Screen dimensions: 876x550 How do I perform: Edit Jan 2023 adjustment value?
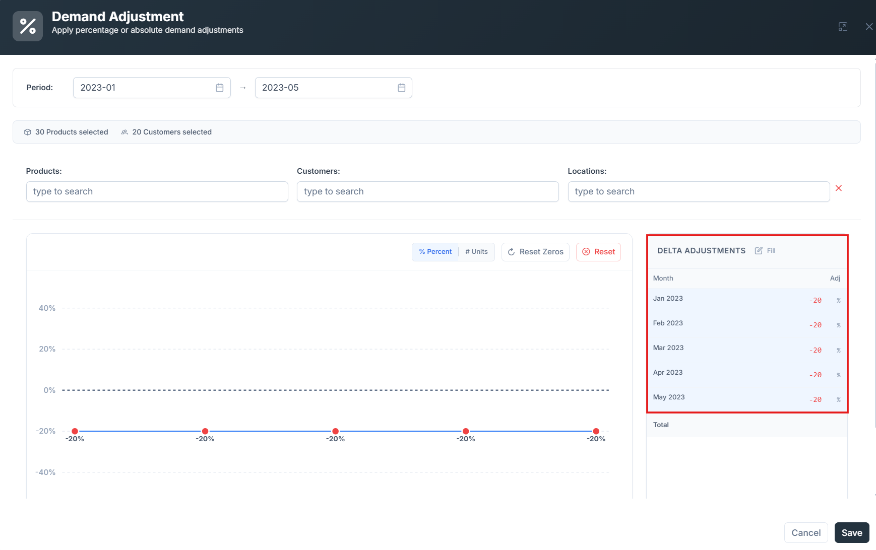click(815, 300)
